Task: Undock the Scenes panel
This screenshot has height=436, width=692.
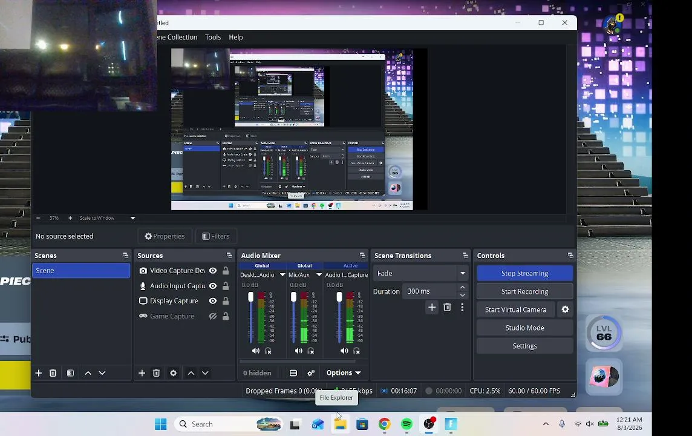Action: coord(125,256)
